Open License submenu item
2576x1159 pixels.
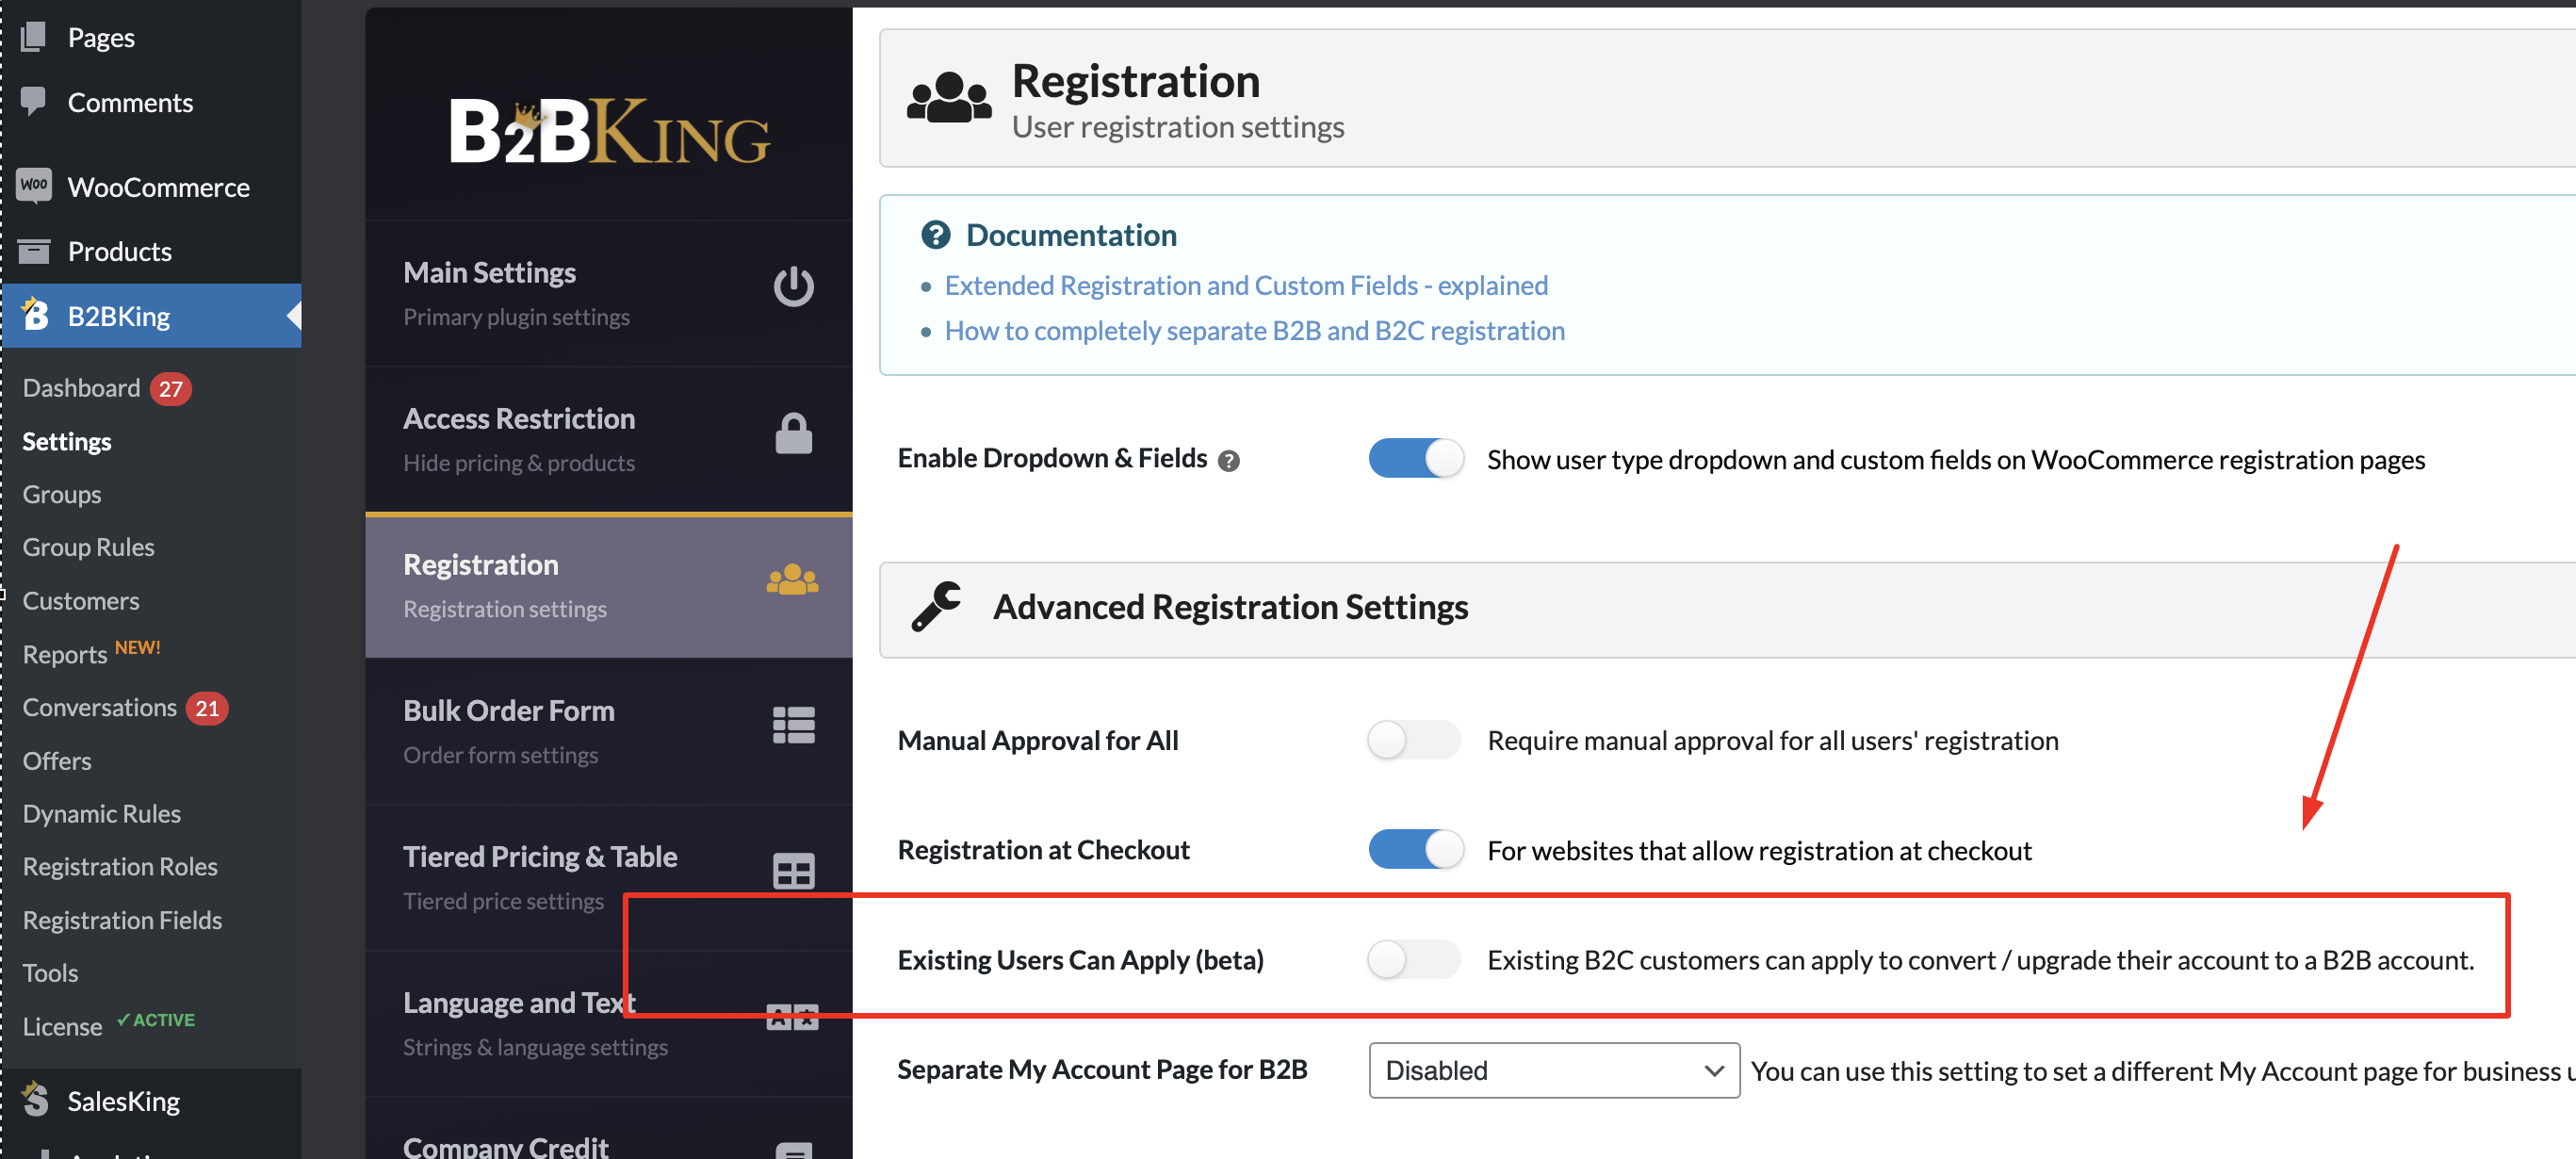(x=62, y=1025)
